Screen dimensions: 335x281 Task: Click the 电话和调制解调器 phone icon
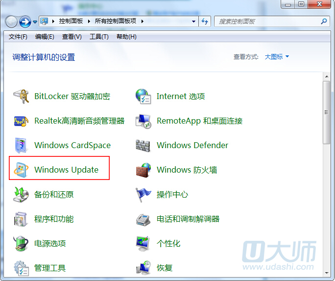point(143,219)
